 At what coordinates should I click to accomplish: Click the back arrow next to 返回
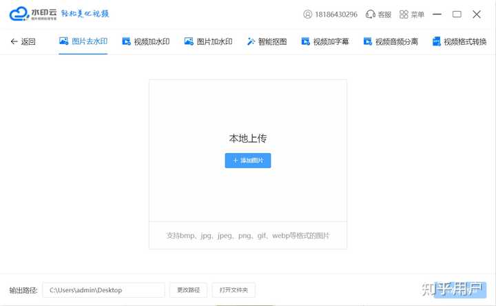14,41
